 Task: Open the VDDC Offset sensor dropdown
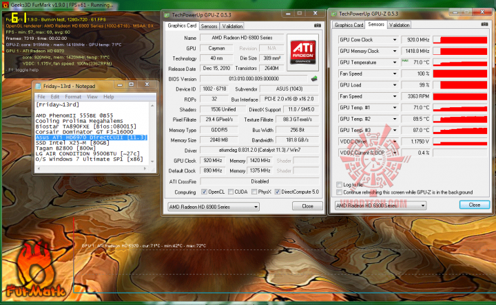(395, 142)
